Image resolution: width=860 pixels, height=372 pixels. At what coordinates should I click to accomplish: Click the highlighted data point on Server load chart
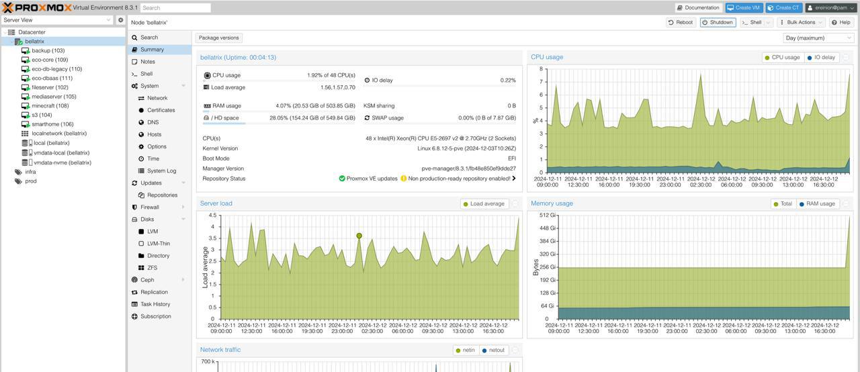tap(359, 236)
